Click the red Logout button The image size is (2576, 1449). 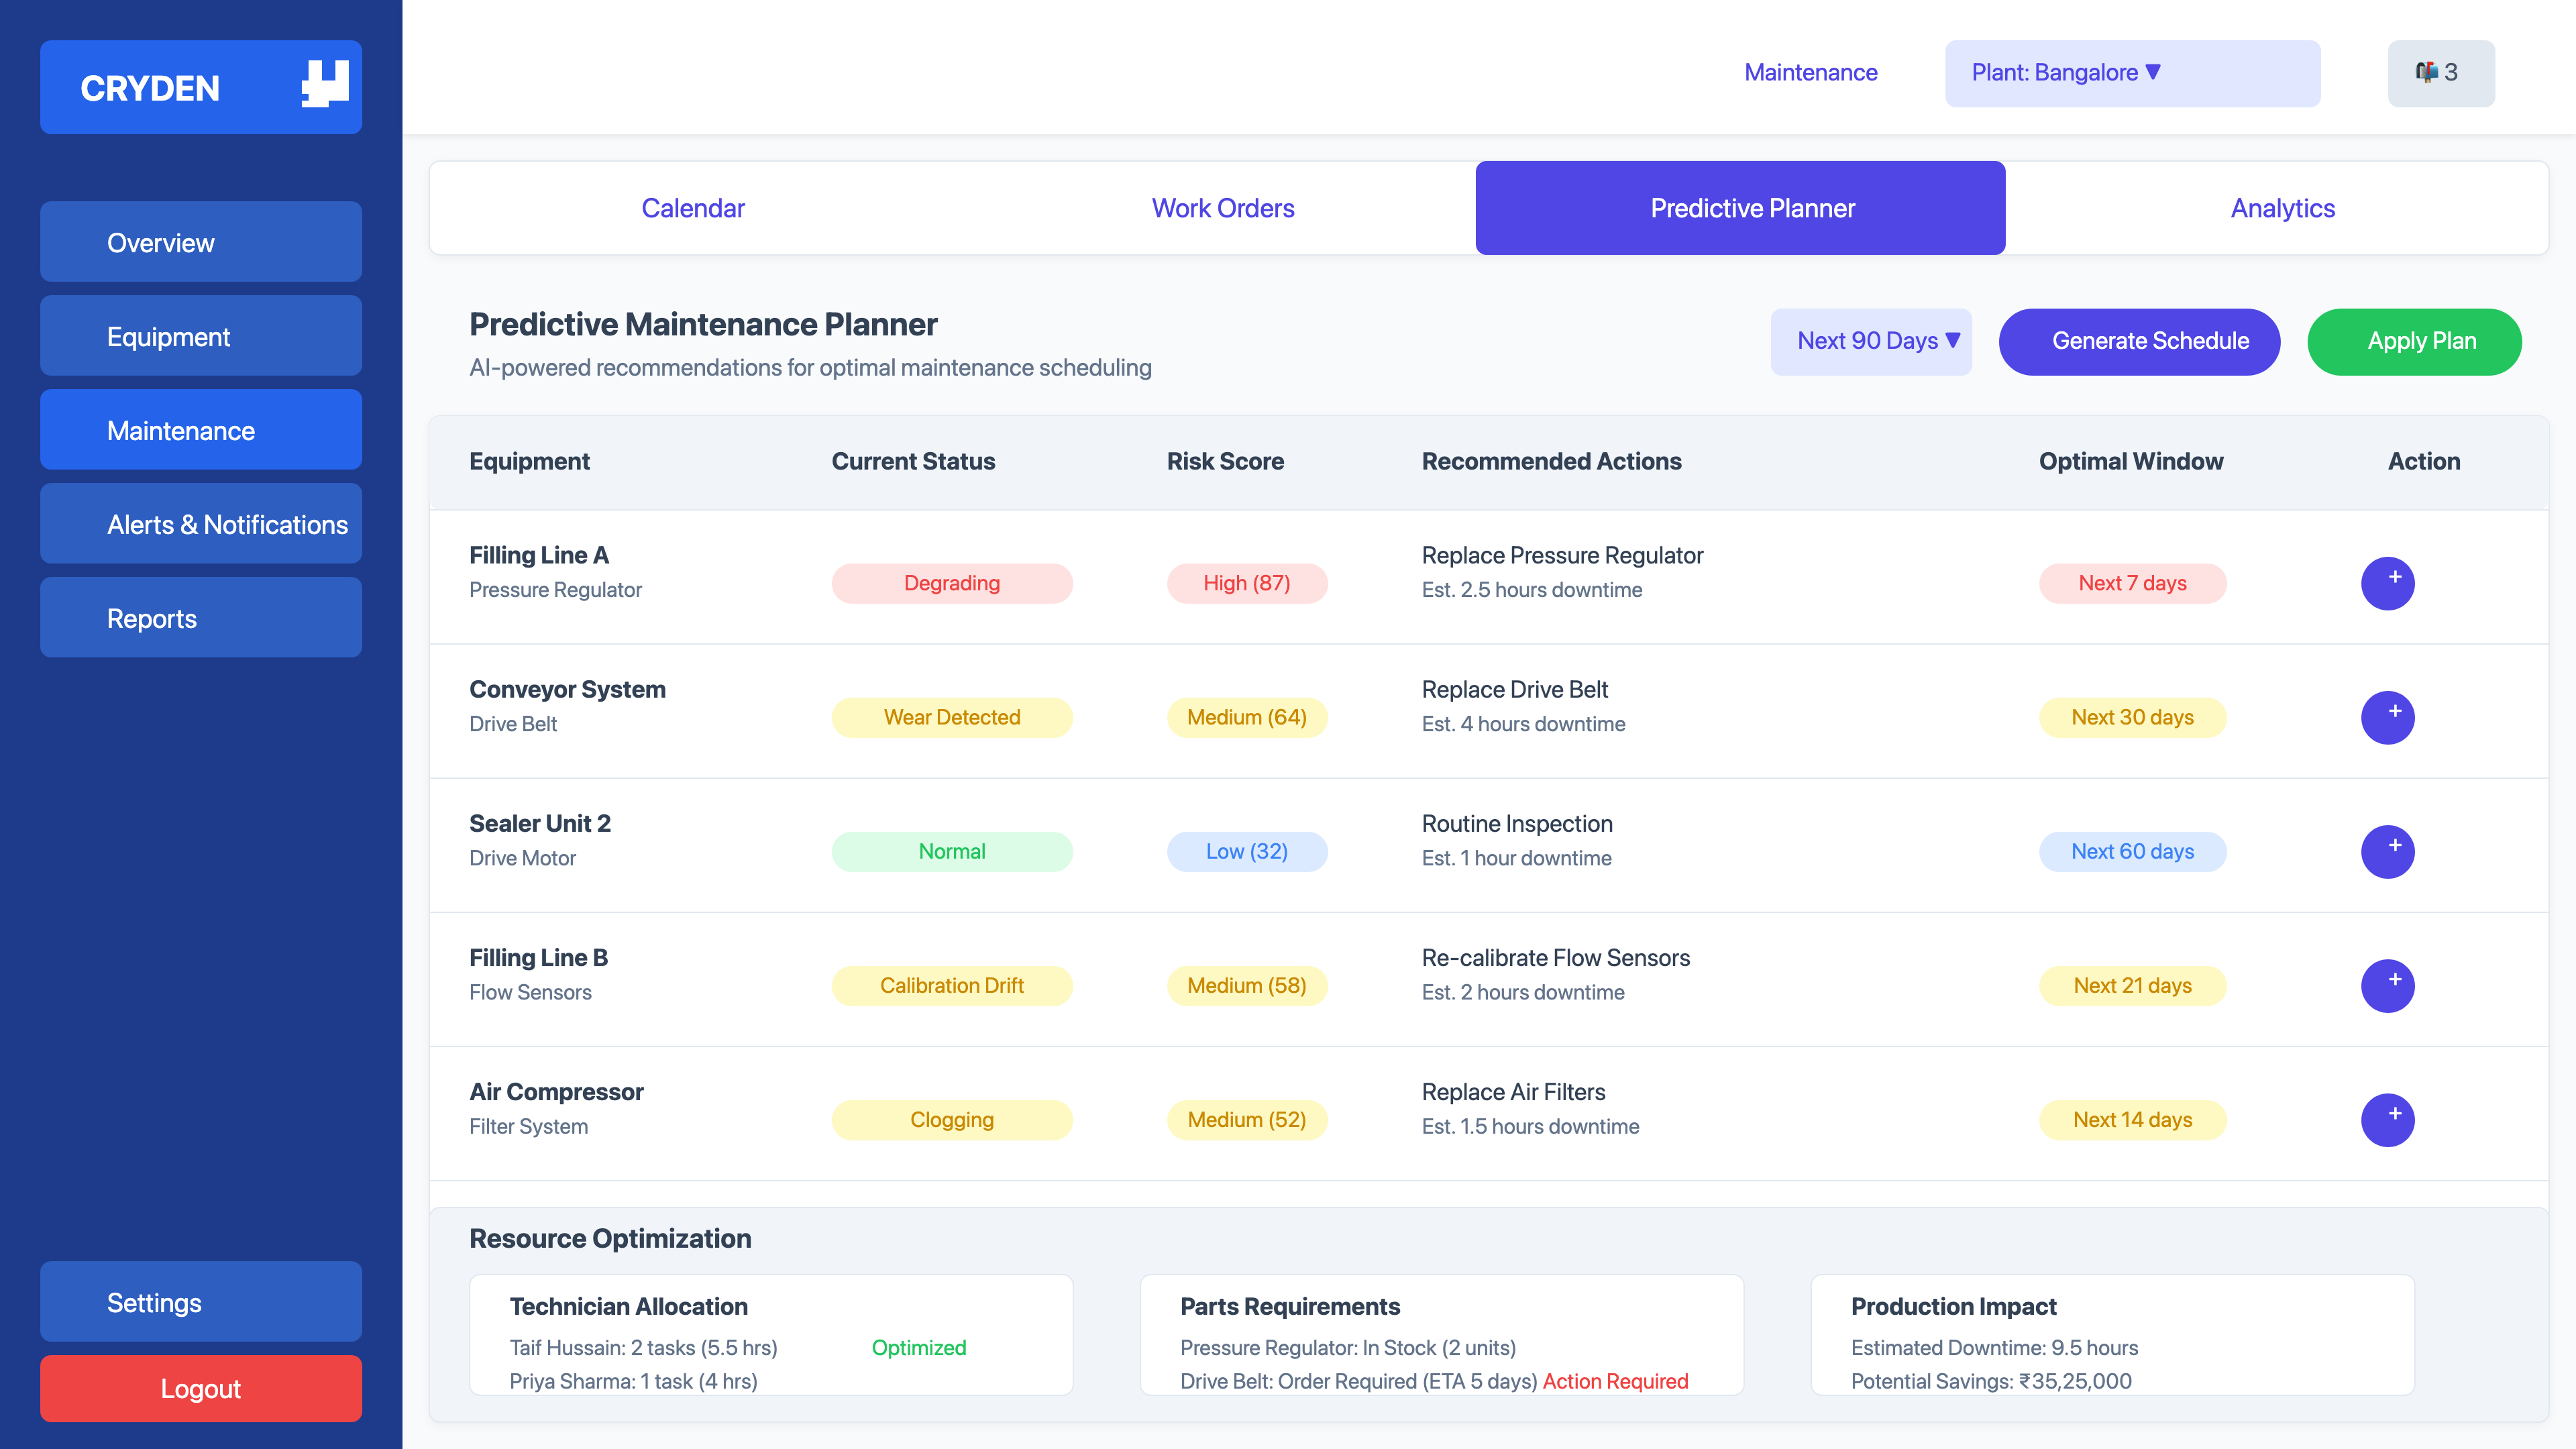(201, 1388)
